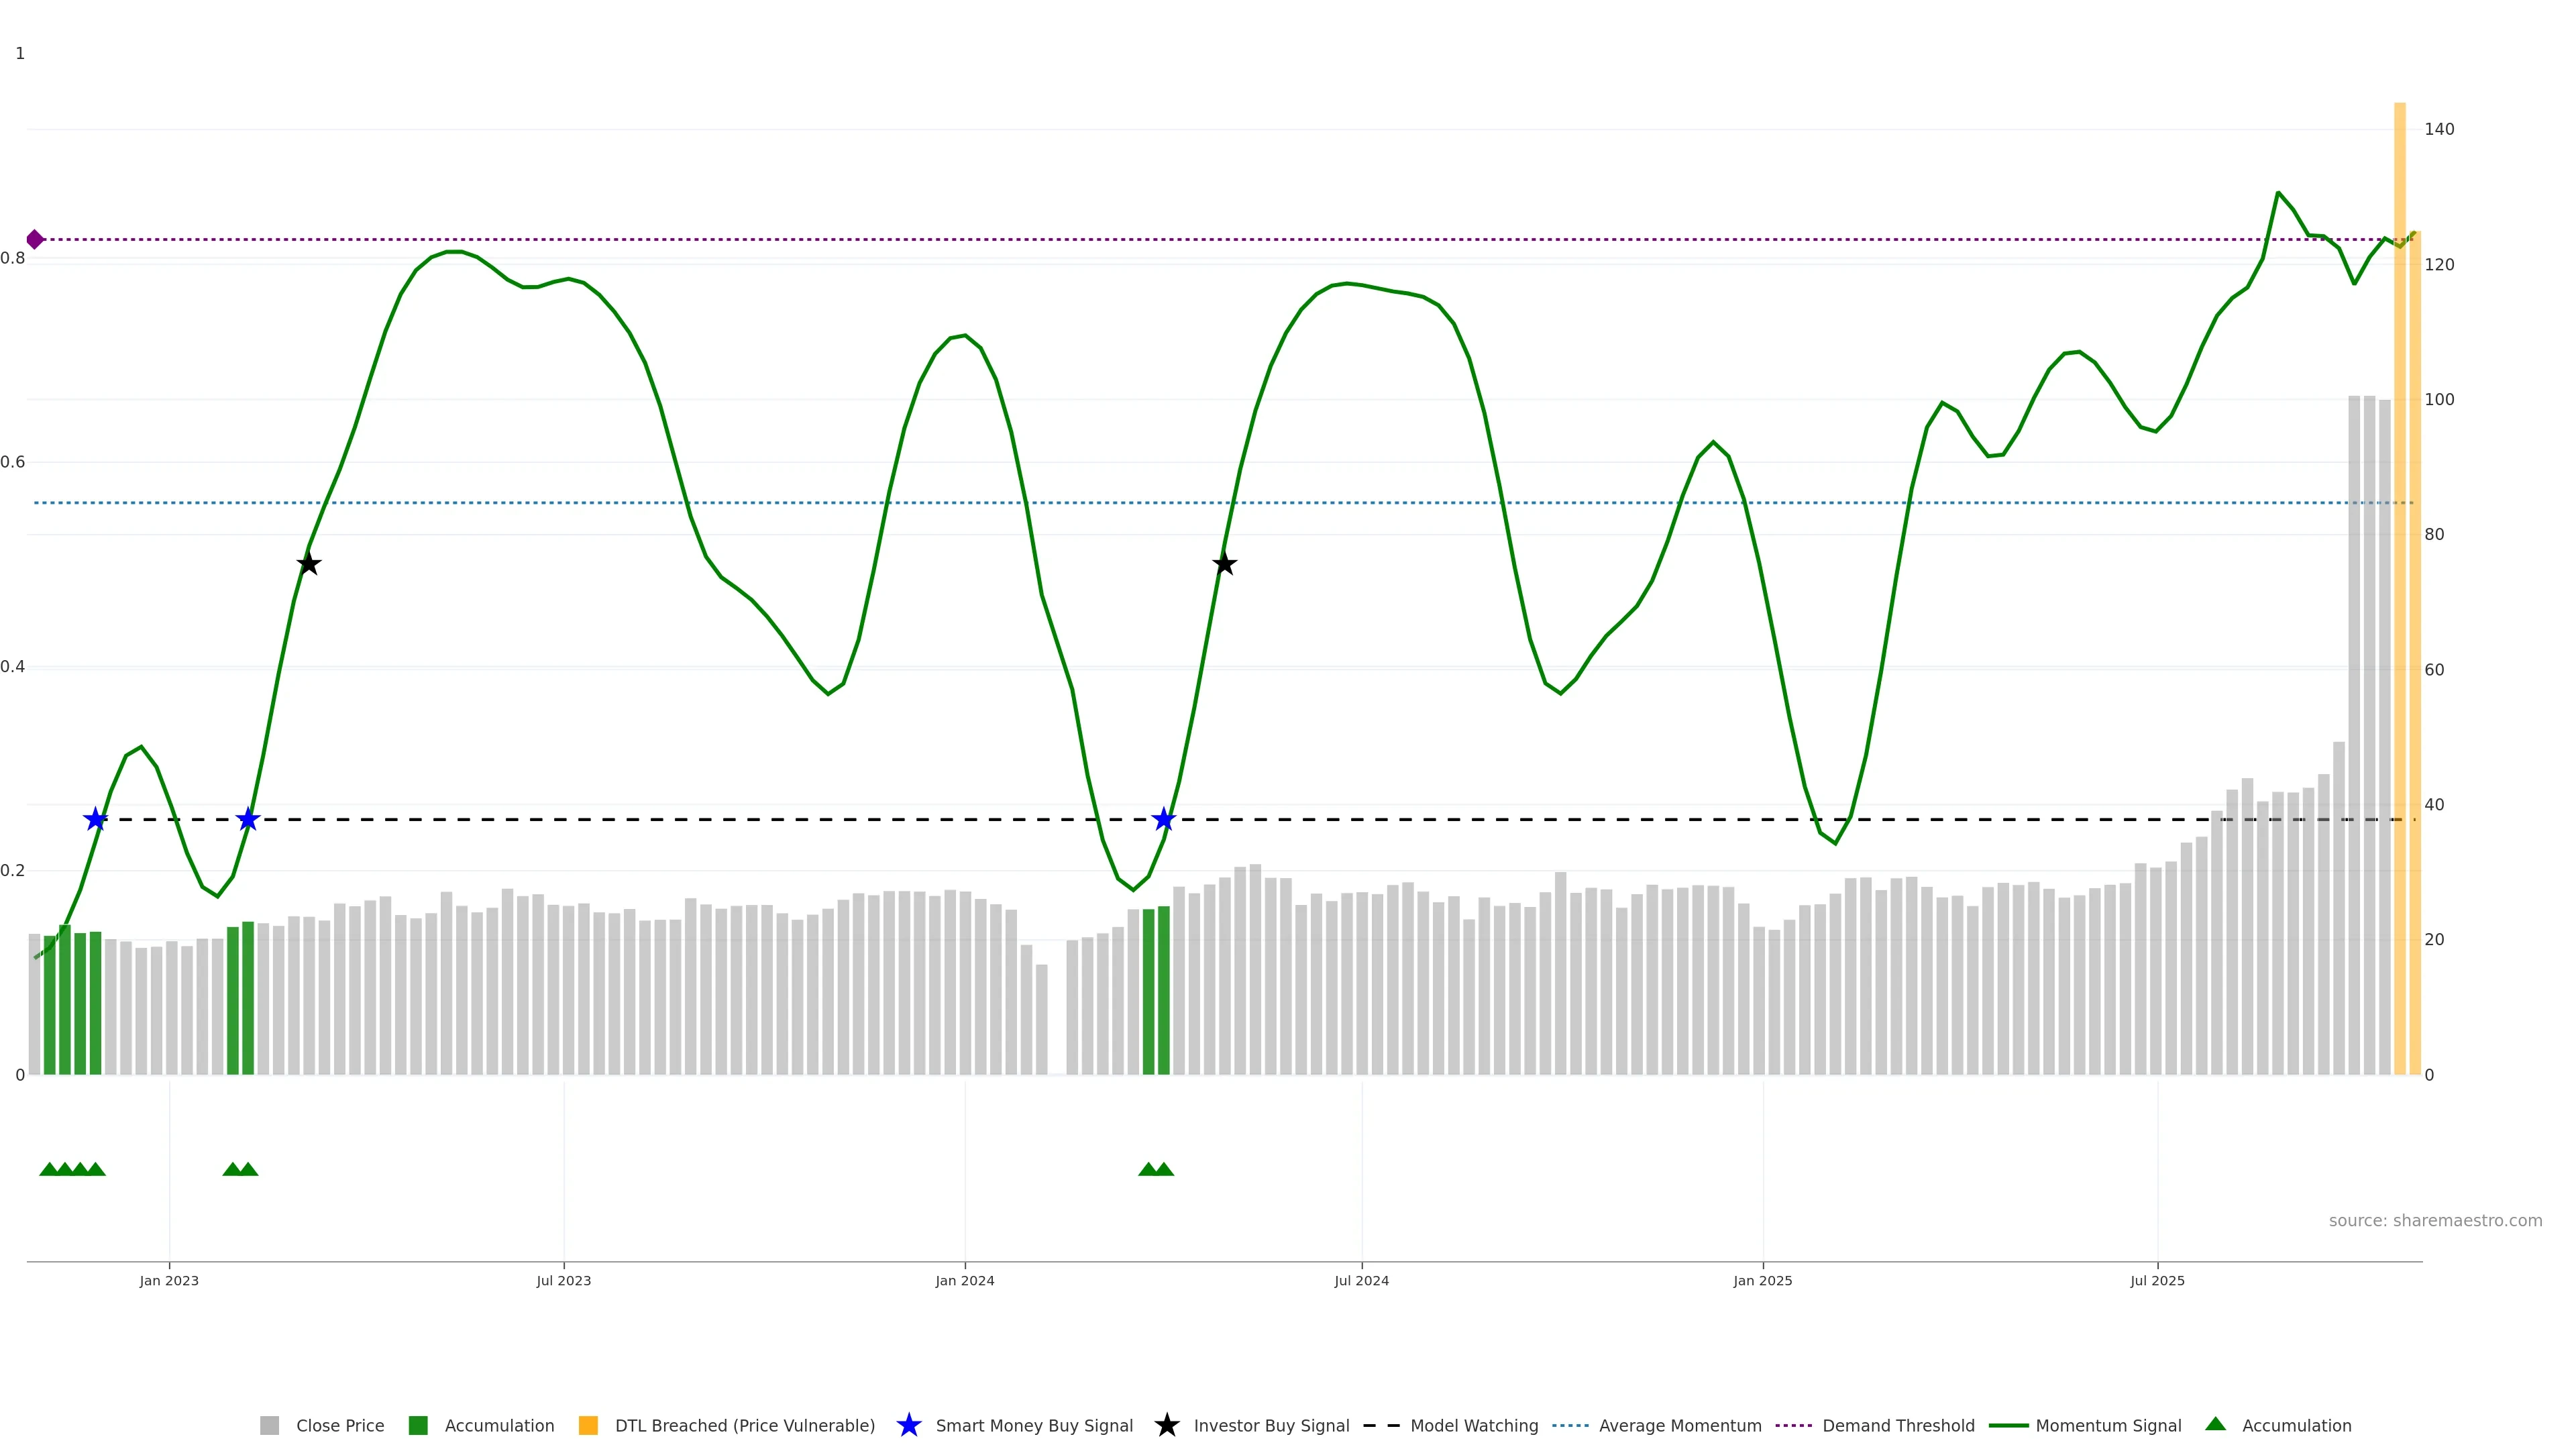
Task: Click the black star near May 2024
Action: (x=1224, y=564)
